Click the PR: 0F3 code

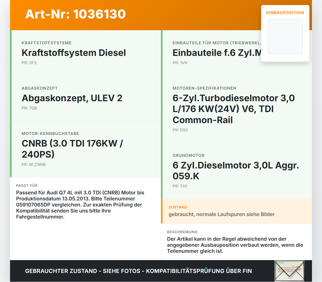pos(29,63)
